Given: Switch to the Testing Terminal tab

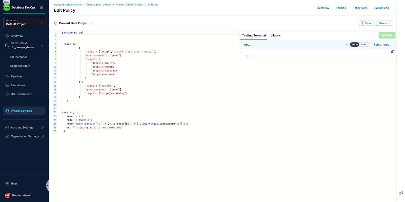Looking at the screenshot, I should click(254, 35).
